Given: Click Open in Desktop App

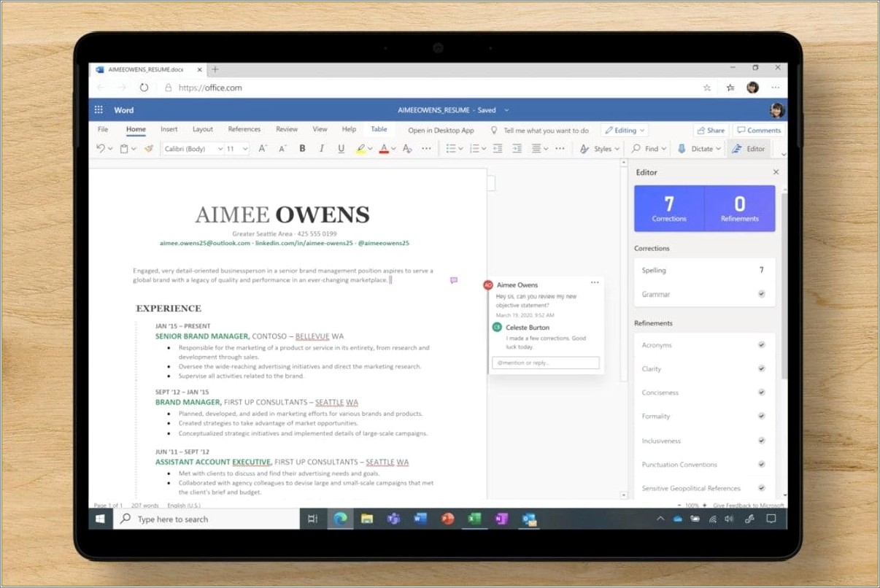Looking at the screenshot, I should pos(440,130).
